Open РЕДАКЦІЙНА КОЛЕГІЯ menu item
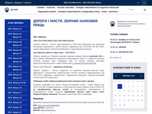This screenshot has height=114, width=152. click(x=47, y=12)
